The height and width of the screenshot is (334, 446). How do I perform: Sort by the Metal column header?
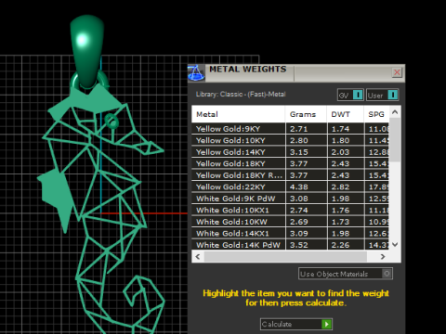point(238,114)
